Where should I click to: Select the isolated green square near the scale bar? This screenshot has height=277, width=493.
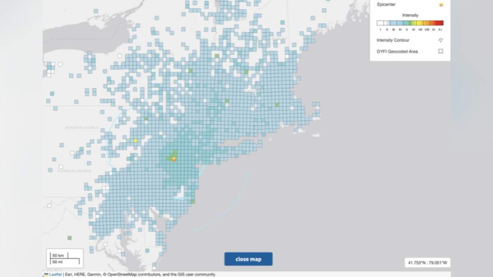(x=69, y=238)
